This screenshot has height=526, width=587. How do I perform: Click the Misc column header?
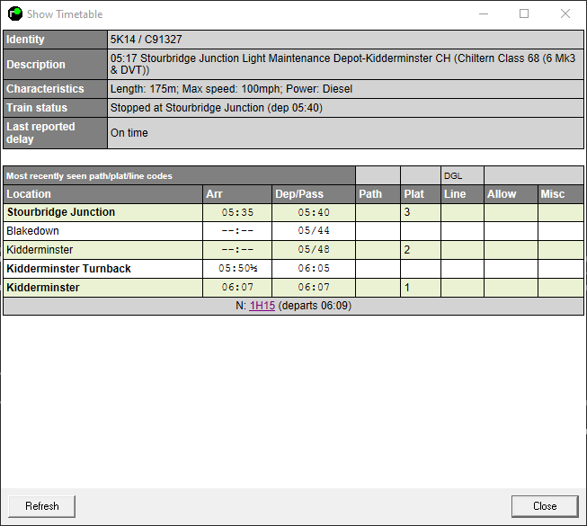coord(552,194)
